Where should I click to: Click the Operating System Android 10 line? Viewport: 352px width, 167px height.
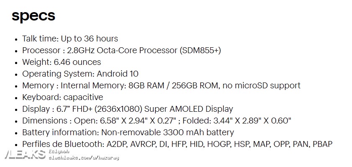(80, 74)
